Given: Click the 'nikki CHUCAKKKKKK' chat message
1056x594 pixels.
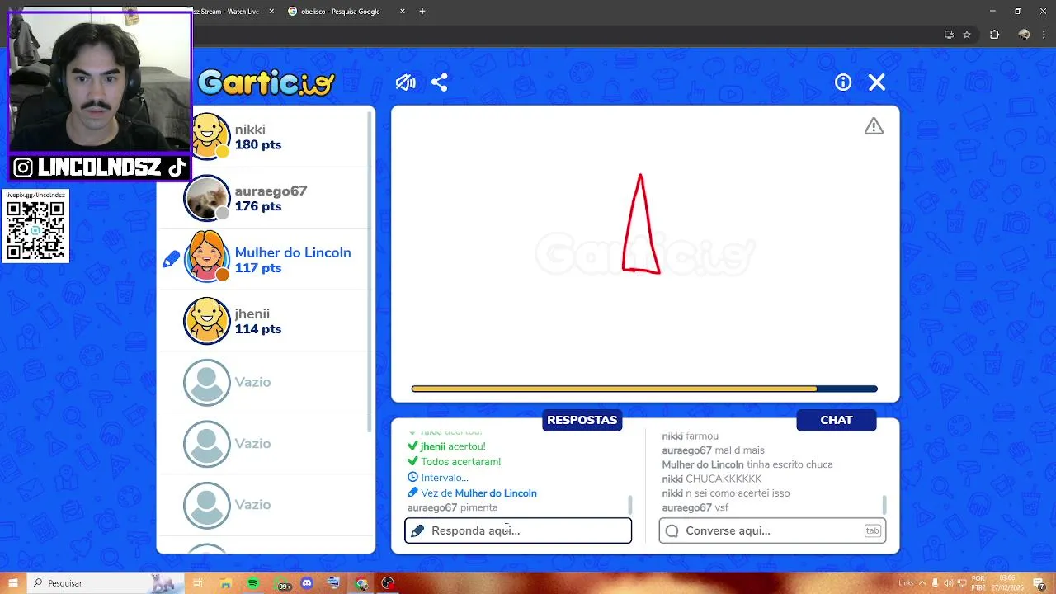Looking at the screenshot, I should pos(711,478).
